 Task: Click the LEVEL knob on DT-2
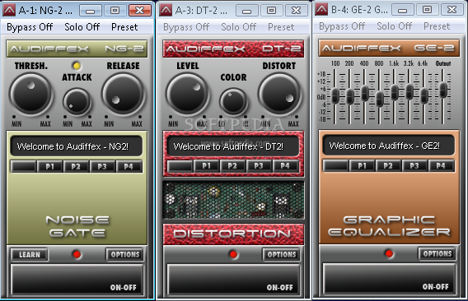[188, 95]
